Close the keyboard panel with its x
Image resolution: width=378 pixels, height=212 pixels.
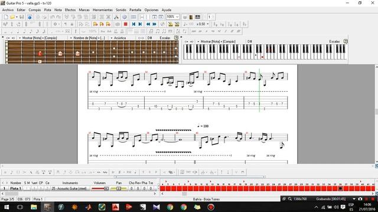[x=181, y=37]
